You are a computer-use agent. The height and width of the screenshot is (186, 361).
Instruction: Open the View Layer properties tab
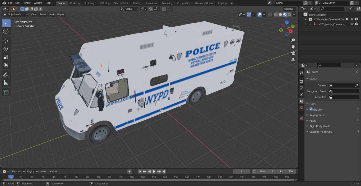tap(301, 94)
